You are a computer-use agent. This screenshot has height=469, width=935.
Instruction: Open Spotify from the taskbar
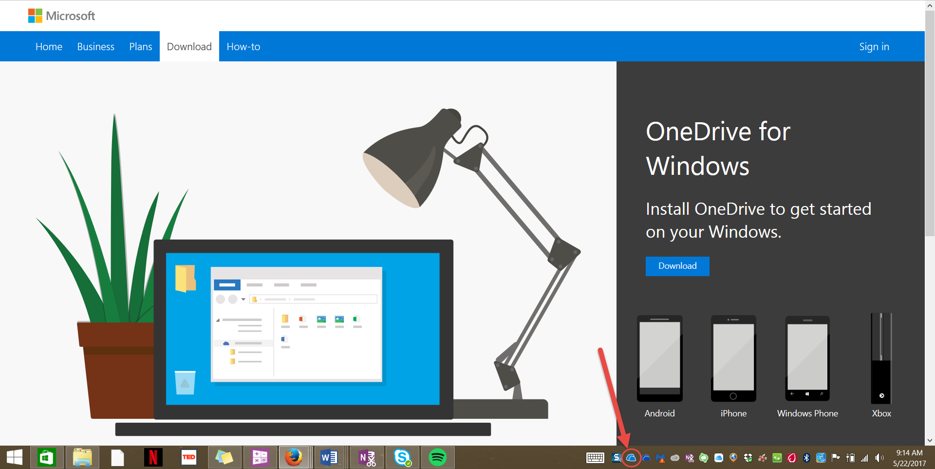pyautogui.click(x=437, y=457)
